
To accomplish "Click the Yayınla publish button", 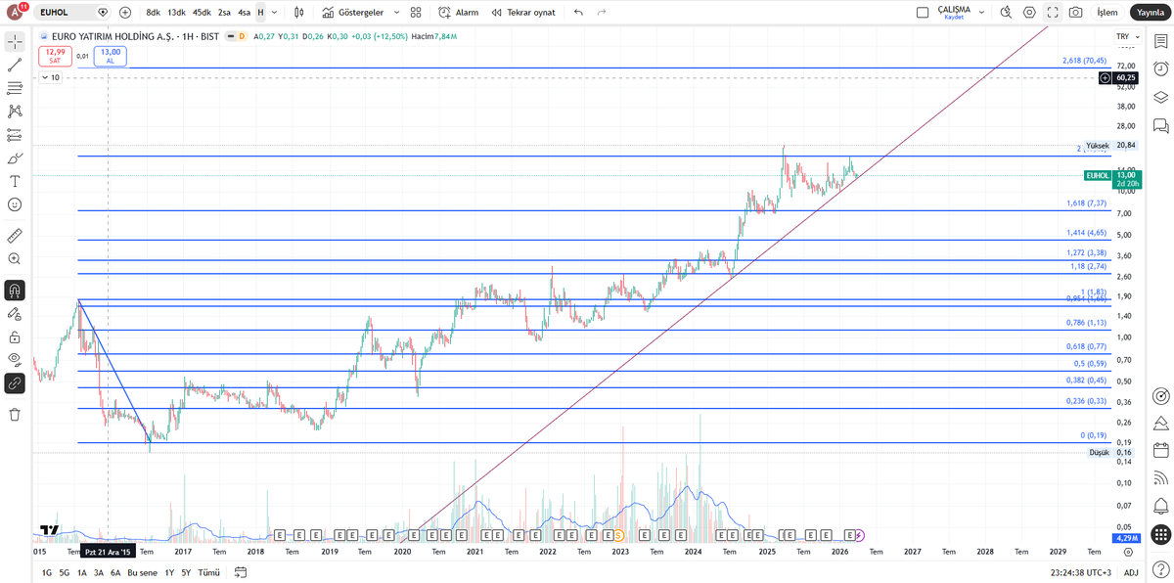I will point(1149,13).
